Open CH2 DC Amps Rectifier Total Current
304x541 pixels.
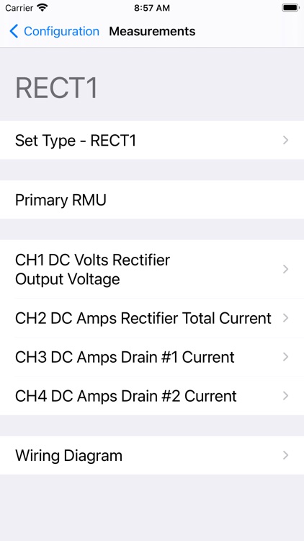pyautogui.click(x=152, y=318)
